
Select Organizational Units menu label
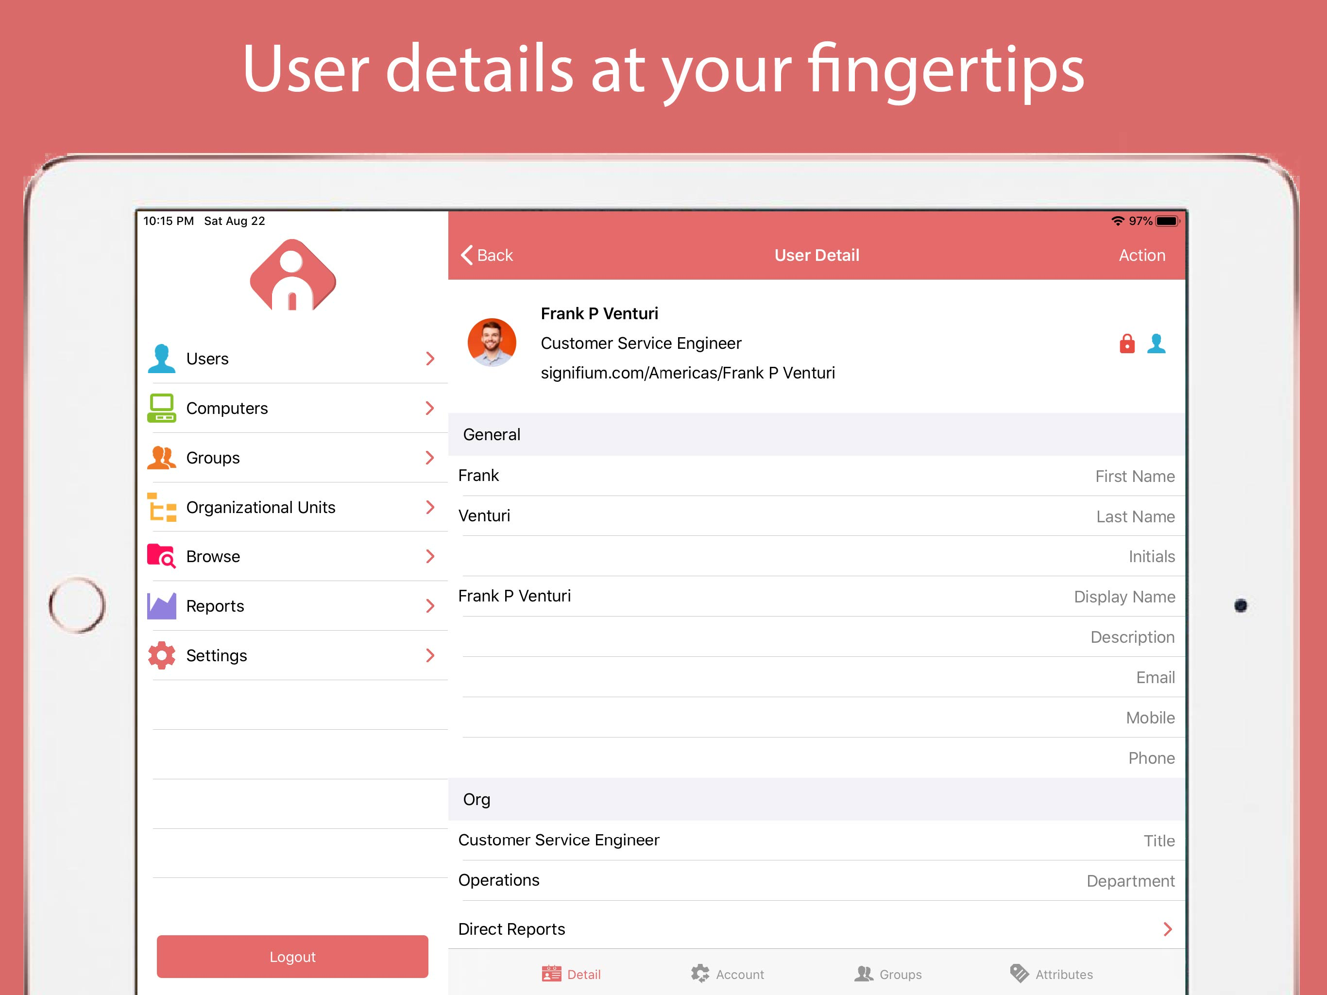[x=261, y=507]
